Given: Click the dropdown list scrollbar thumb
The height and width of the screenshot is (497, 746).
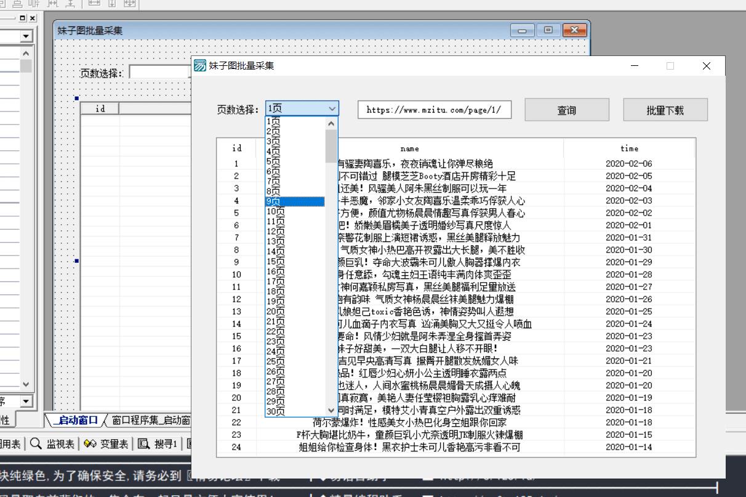Looking at the screenshot, I should tap(331, 146).
